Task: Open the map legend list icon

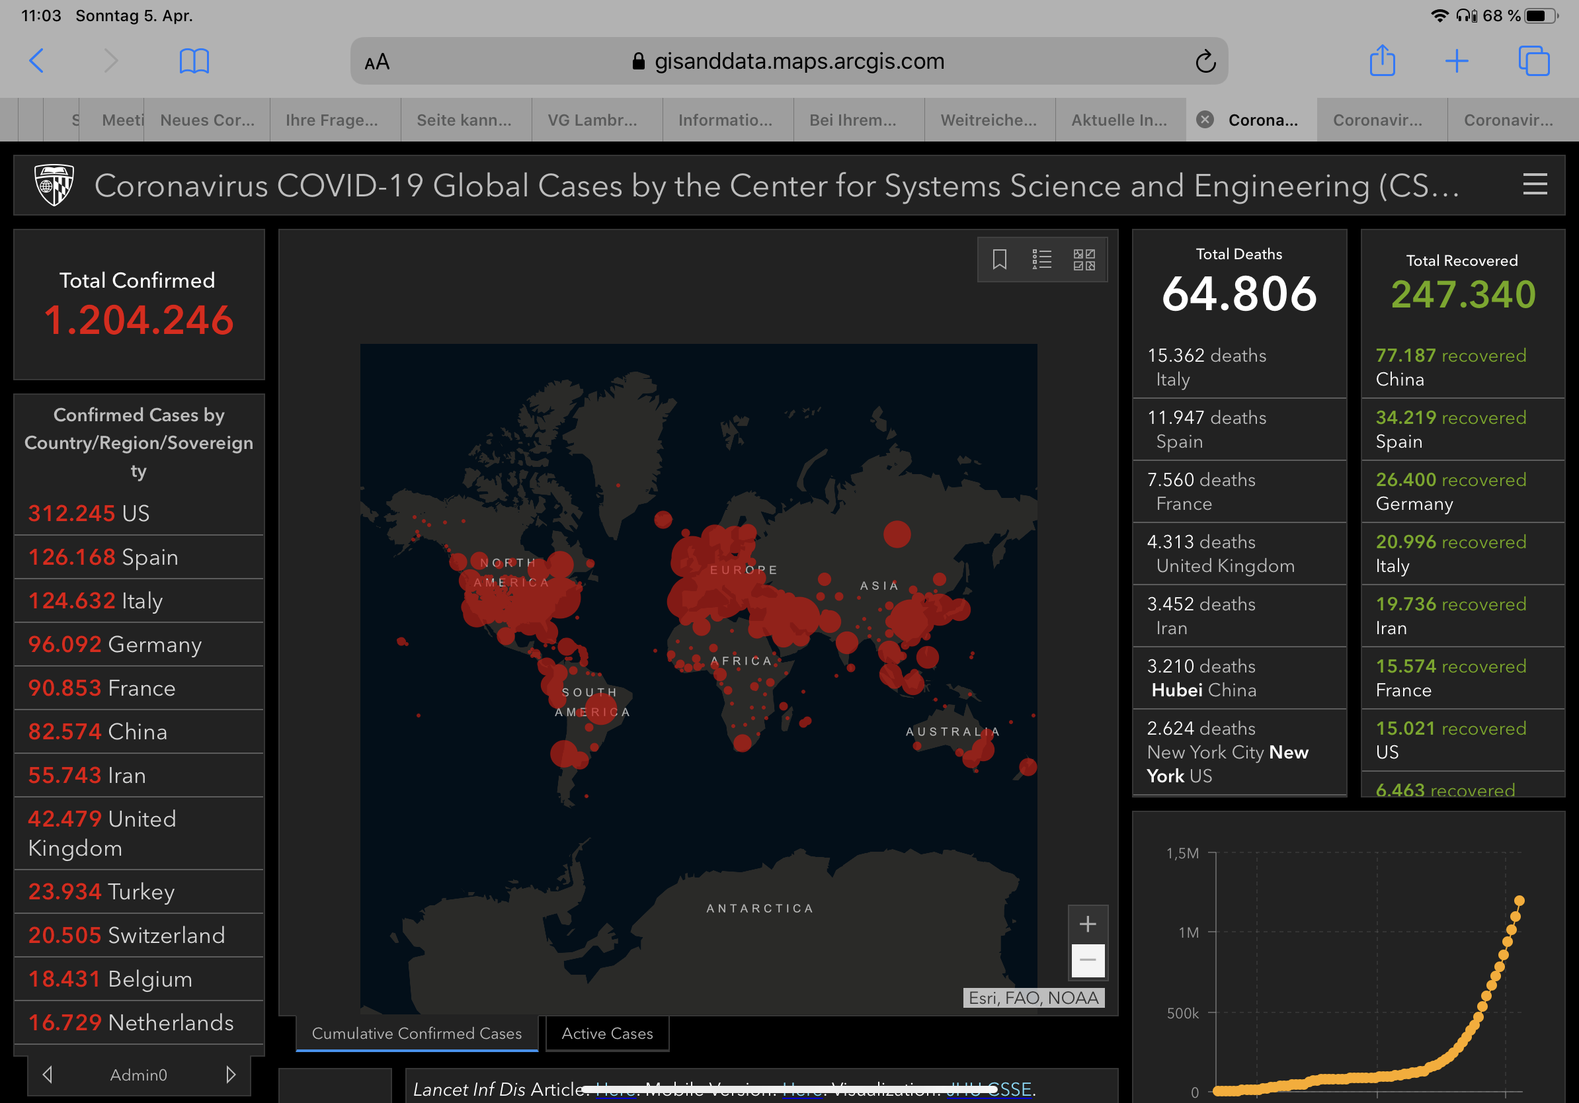Action: point(1041,259)
